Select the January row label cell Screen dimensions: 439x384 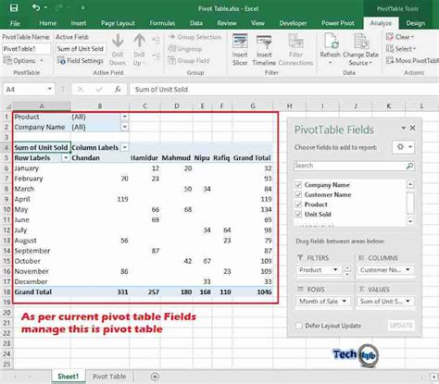pyautogui.click(x=42, y=168)
